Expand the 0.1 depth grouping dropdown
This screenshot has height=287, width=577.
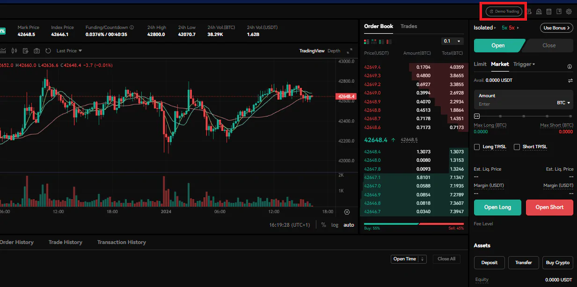pos(453,41)
